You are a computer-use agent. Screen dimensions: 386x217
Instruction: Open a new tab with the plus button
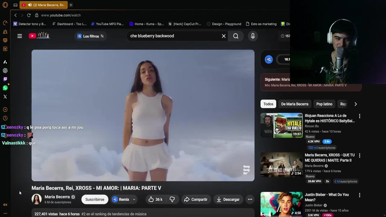[x=71, y=5]
